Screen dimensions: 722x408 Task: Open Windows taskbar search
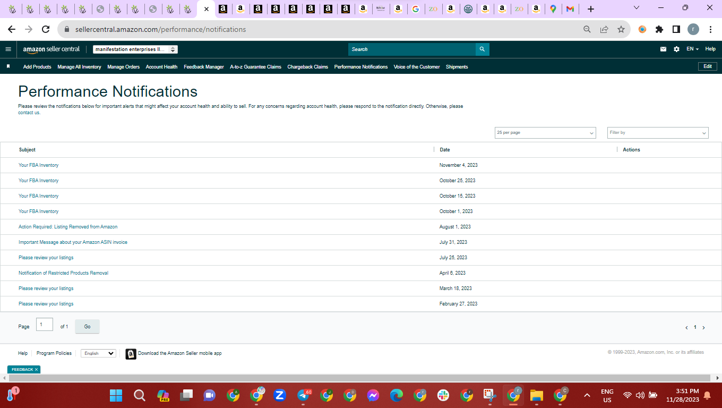[139, 395]
